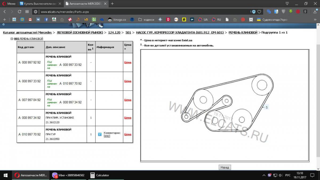Go back with browser back arrow

pos(5,12)
